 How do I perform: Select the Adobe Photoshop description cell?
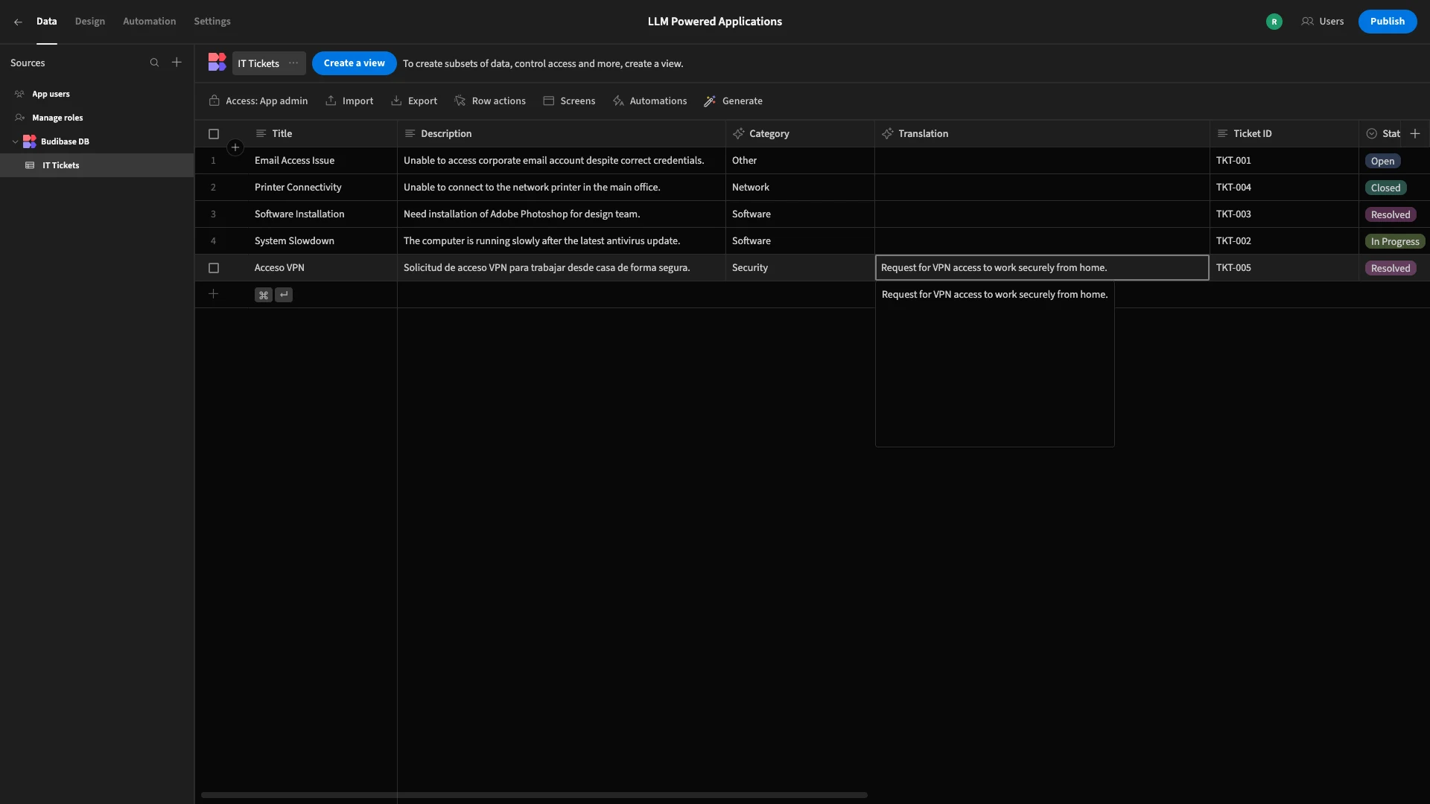[562, 214]
